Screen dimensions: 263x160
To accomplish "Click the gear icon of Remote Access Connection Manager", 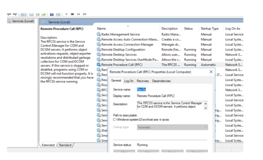I will click(99, 44).
